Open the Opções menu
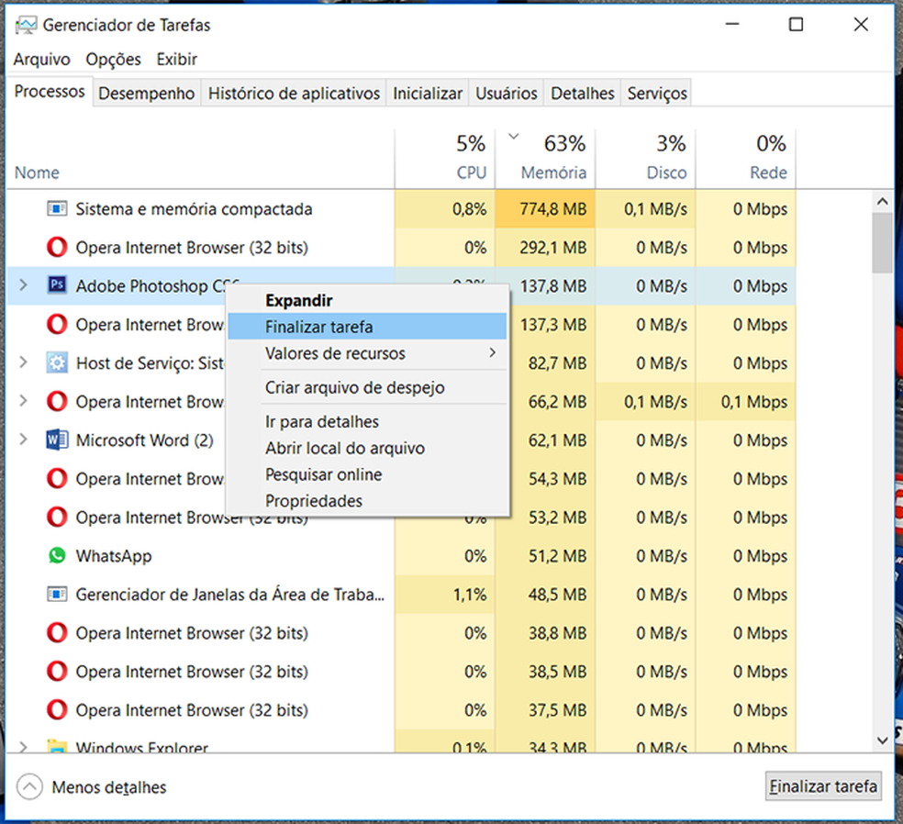Image resolution: width=903 pixels, height=824 pixels. (x=113, y=60)
